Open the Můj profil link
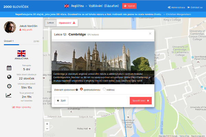 [x=26, y=30]
